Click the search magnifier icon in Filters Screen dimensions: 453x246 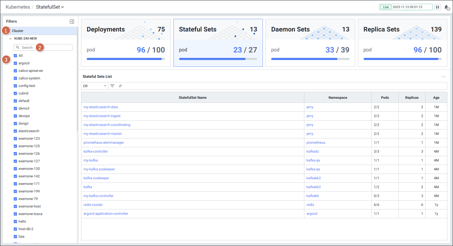click(x=18, y=47)
